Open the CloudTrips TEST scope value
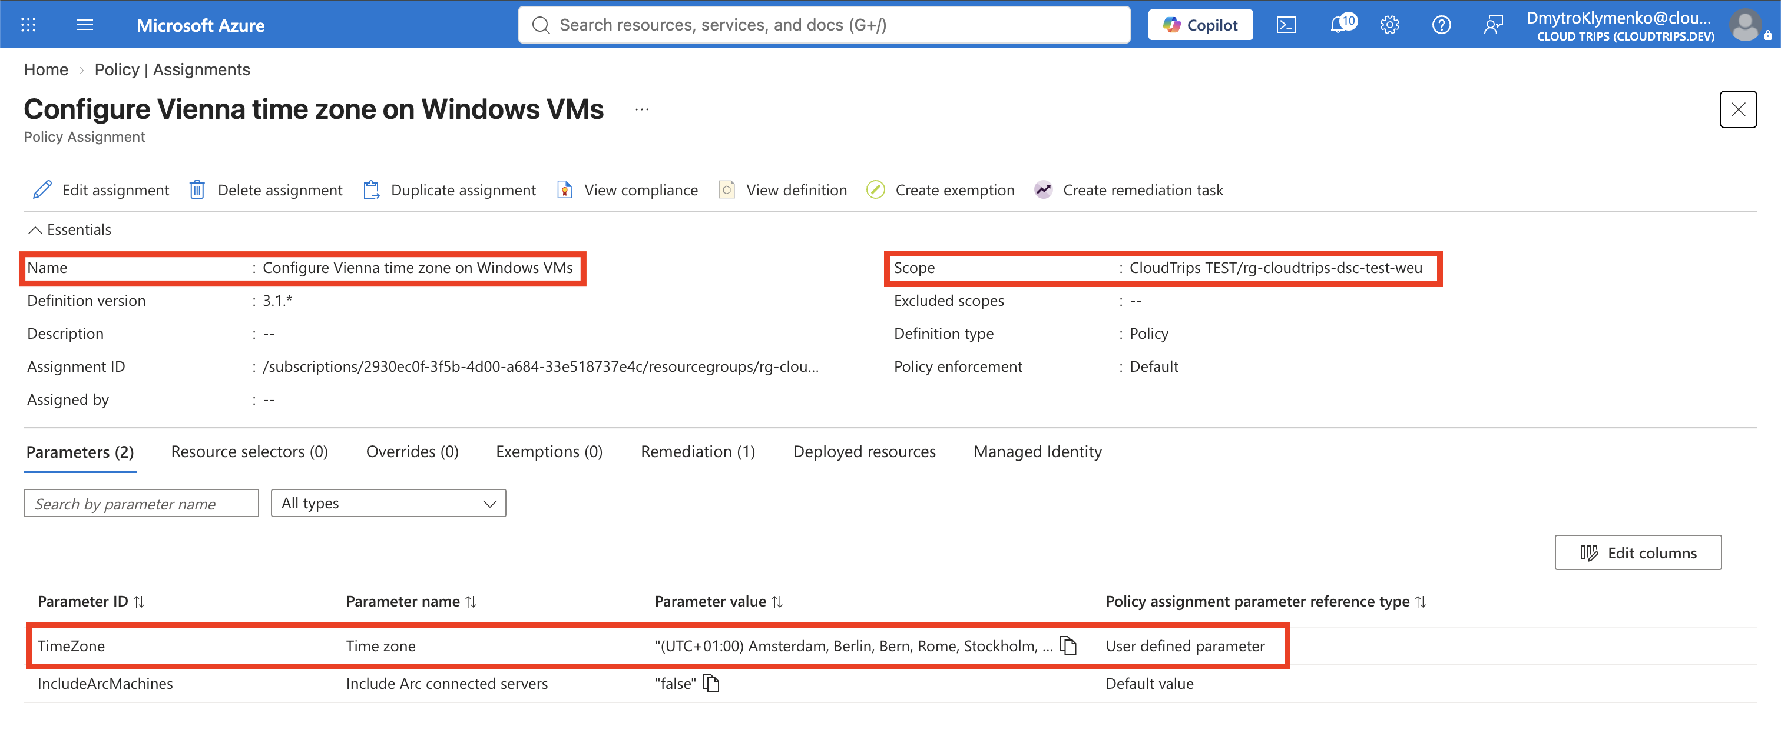 (1276, 268)
